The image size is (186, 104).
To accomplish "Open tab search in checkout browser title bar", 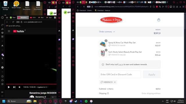I will point(174,2).
